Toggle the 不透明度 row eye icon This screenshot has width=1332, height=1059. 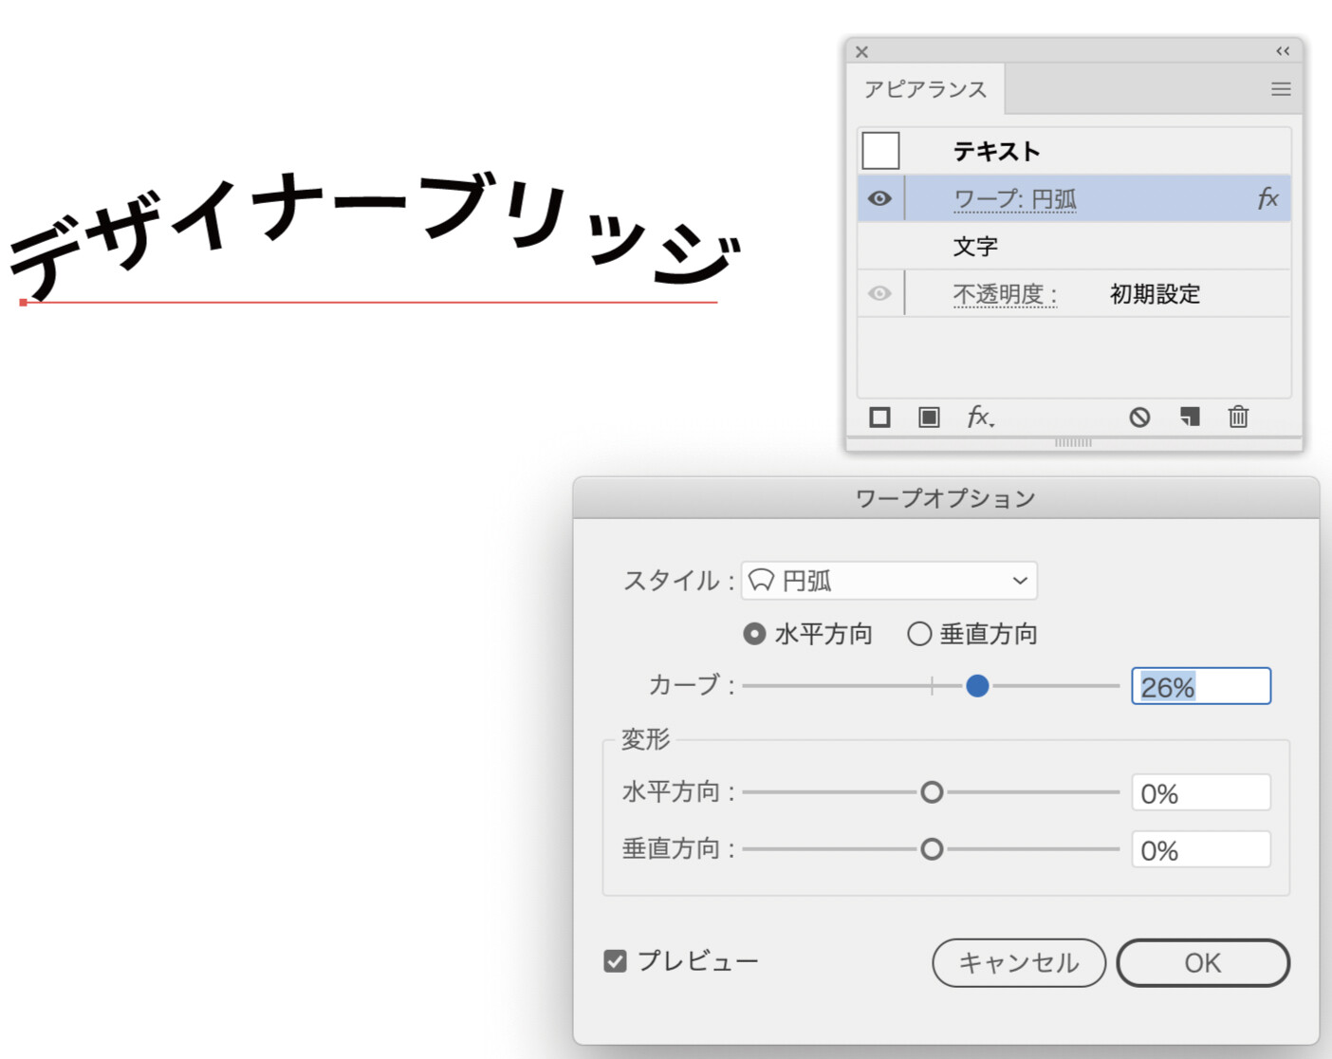pyautogui.click(x=879, y=293)
